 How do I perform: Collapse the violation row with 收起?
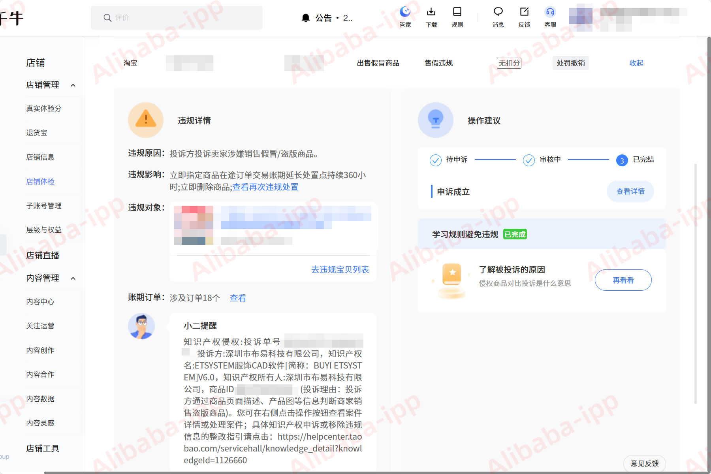pos(636,63)
